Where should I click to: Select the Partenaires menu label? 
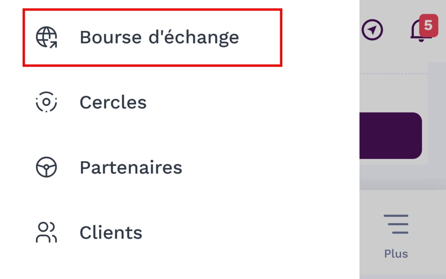click(x=131, y=168)
